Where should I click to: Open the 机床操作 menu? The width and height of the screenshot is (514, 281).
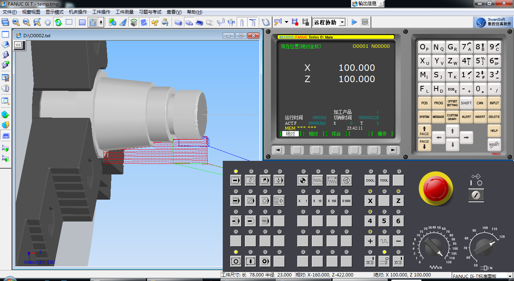click(78, 12)
